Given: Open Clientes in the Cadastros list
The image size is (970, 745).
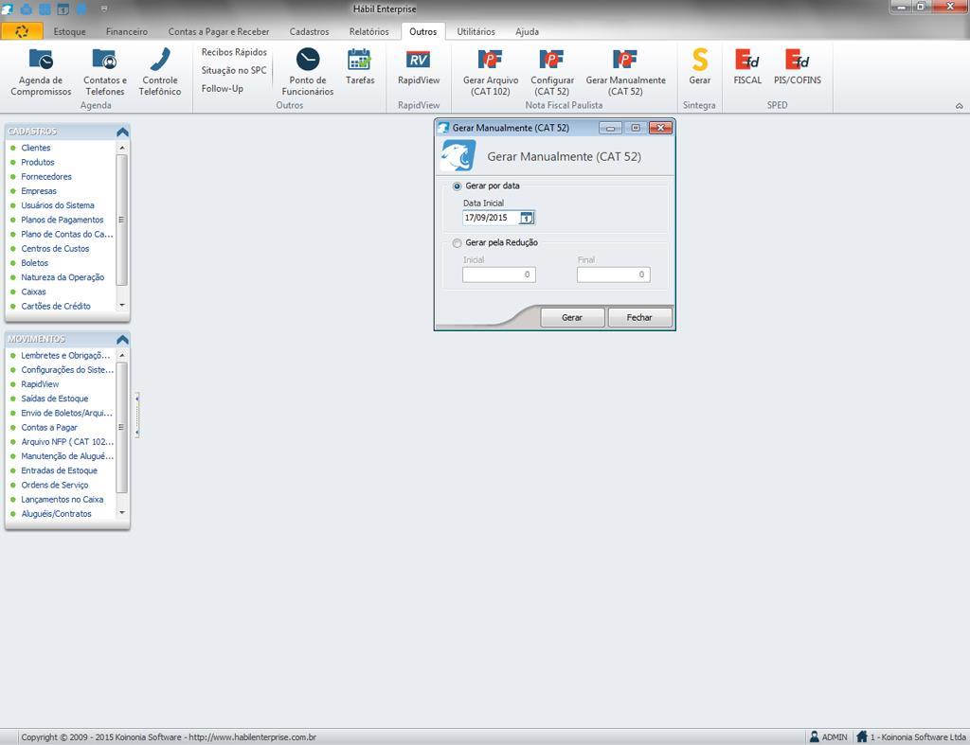Looking at the screenshot, I should click(36, 148).
